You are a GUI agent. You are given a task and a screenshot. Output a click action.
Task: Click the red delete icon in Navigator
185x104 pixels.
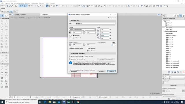[184, 72]
